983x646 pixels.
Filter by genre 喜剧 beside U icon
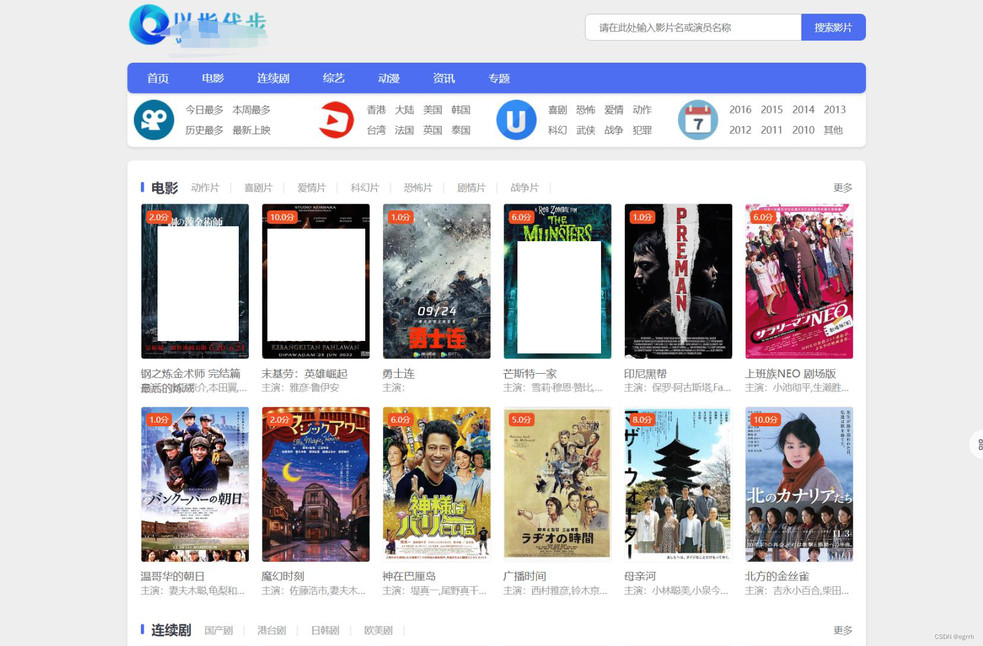tap(557, 110)
